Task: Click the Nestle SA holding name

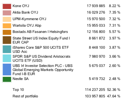Action: (21, 79)
